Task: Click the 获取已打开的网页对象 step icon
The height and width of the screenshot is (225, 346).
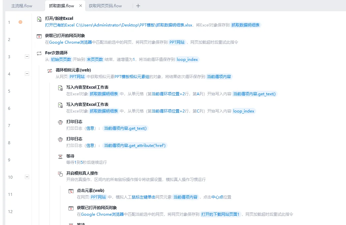Action: [39, 36]
